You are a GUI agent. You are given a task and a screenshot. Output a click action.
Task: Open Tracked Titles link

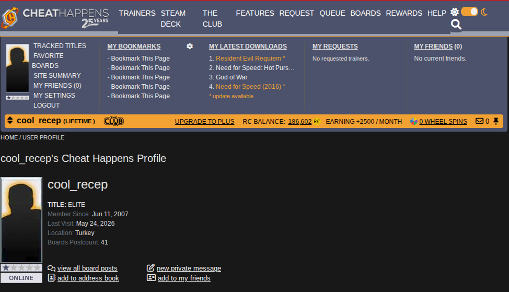pos(60,46)
